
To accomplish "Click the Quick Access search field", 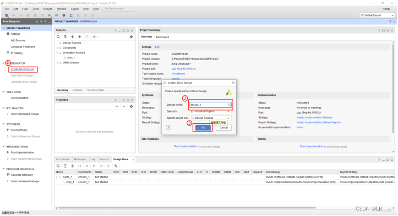I will point(119,9).
